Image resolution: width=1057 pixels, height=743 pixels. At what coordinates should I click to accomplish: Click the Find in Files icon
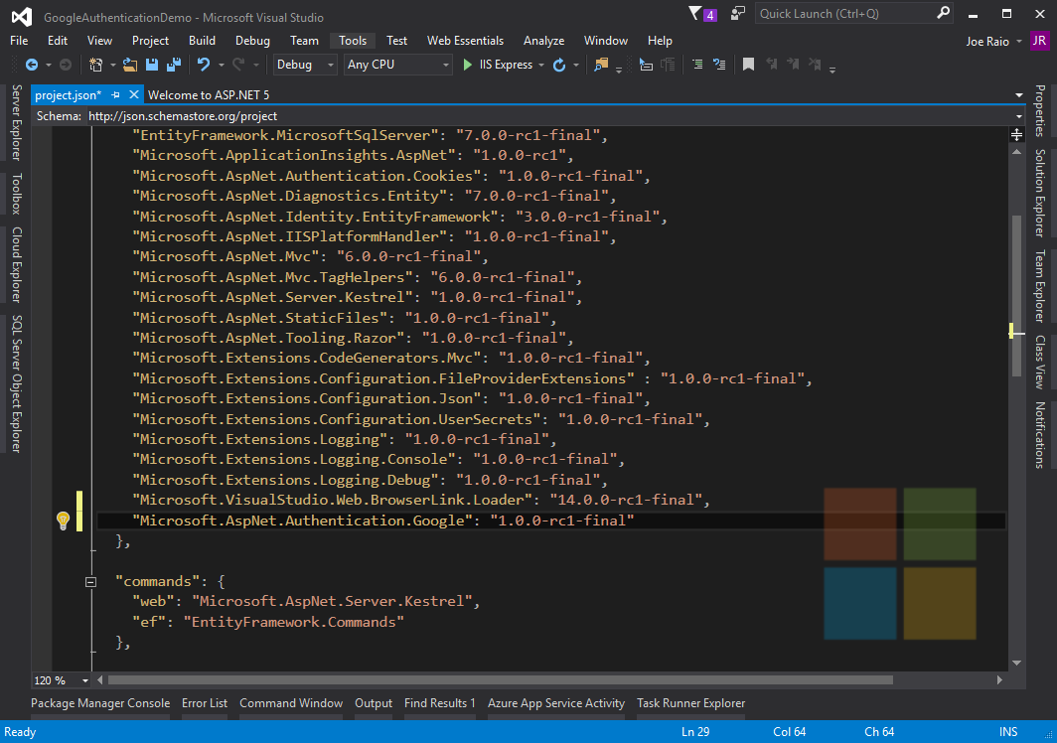(x=601, y=65)
